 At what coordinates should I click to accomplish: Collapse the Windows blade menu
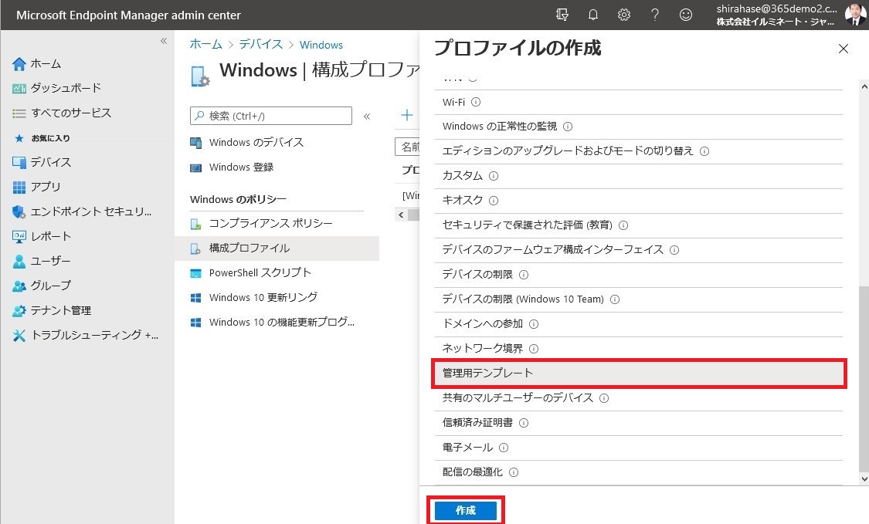pyautogui.click(x=367, y=117)
